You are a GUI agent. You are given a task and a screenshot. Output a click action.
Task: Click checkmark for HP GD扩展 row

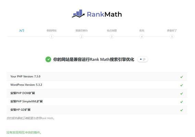click(x=182, y=110)
